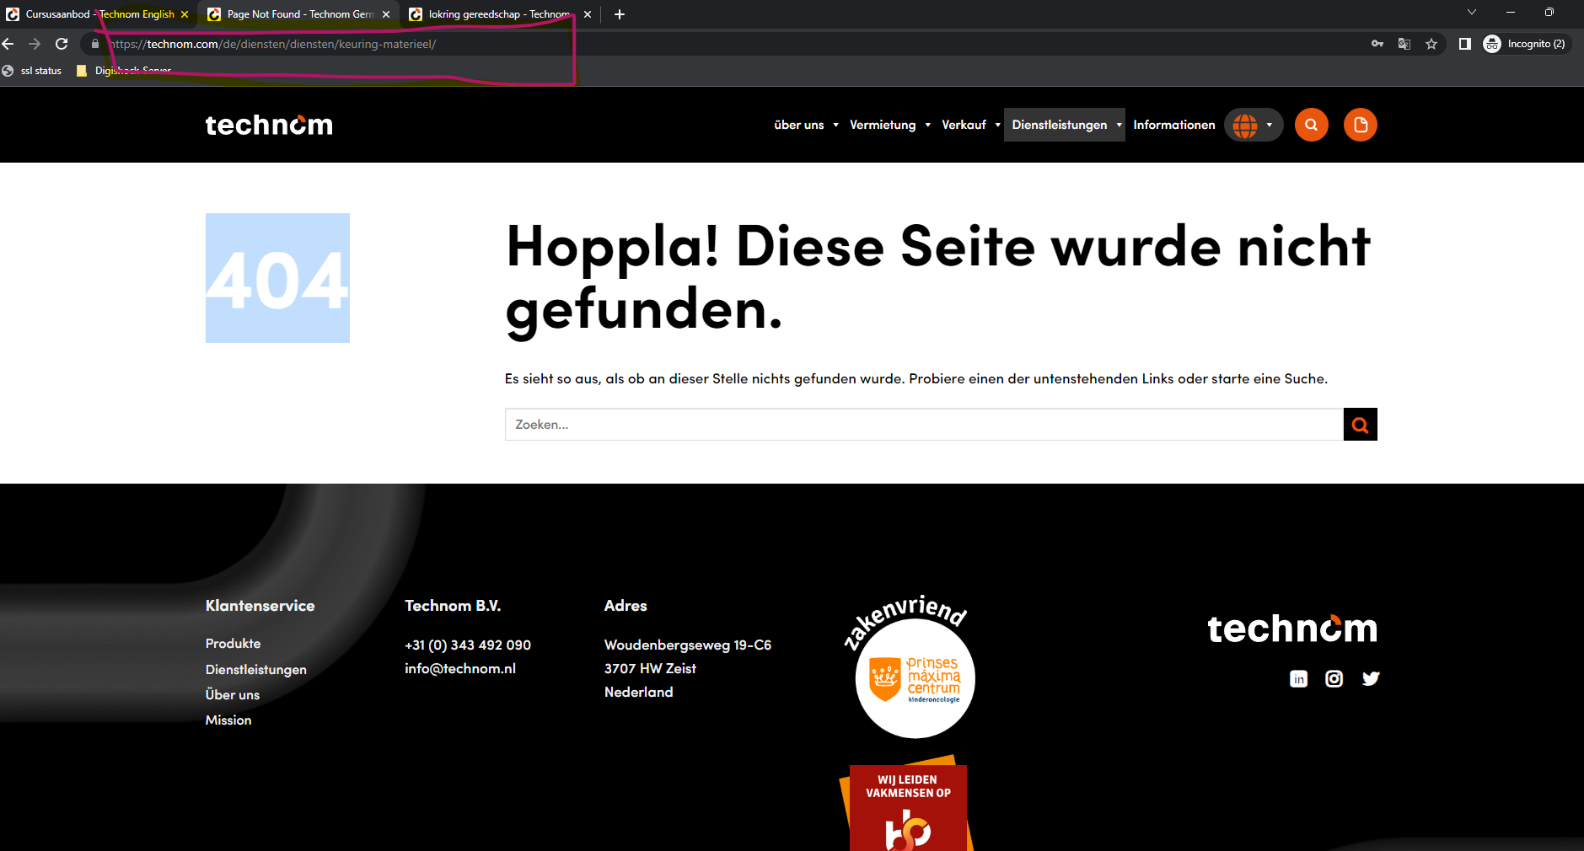Close the lokring gereedschap tab
This screenshot has width=1584, height=851.
[588, 14]
